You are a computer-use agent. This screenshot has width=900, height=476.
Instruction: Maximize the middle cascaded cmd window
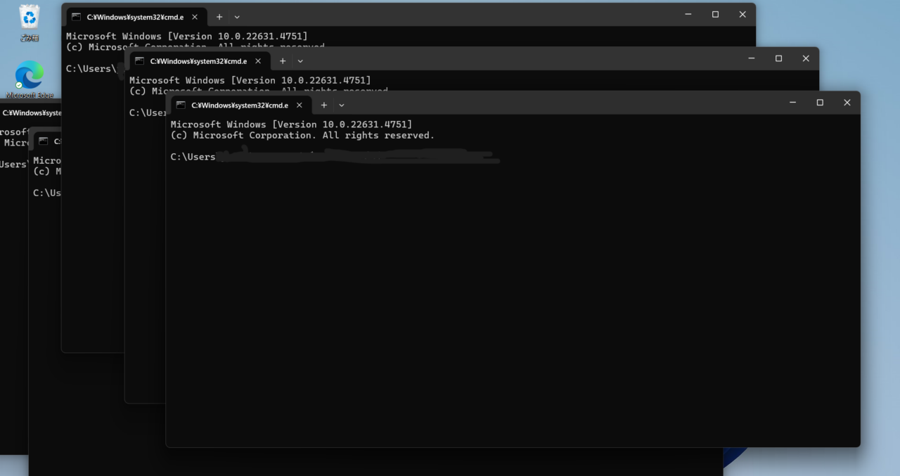(778, 58)
